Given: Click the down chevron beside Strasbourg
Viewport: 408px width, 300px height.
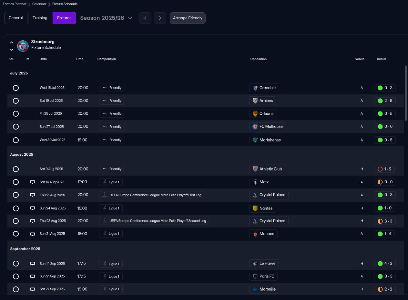Looking at the screenshot, I should (12, 49).
